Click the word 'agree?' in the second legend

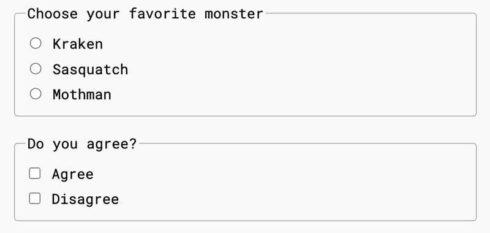coord(112,145)
